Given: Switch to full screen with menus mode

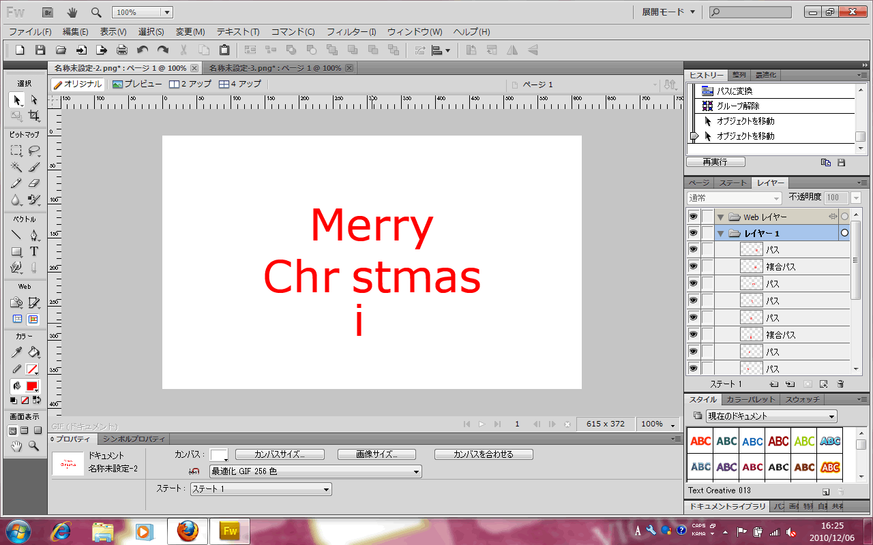Looking at the screenshot, I should pyautogui.click(x=24, y=431).
